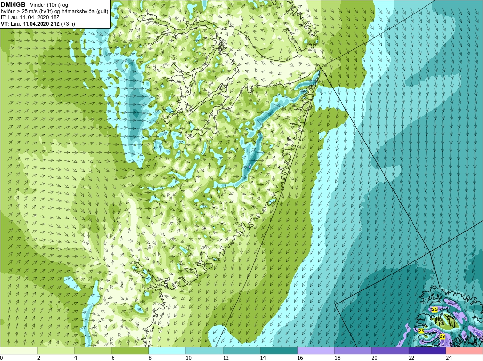Viewport: 483px width, 361px height.
Task: Click the pale cream 0–2 m/s legend swatch
Action: [x=18, y=351]
